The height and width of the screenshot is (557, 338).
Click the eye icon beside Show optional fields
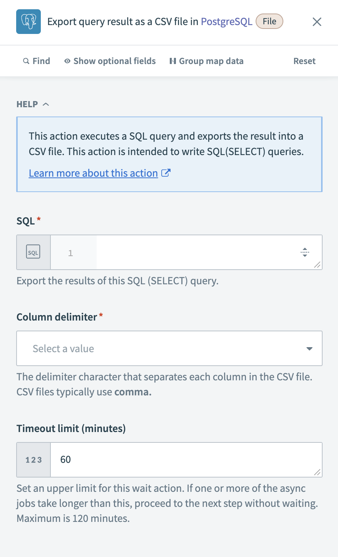coord(67,61)
